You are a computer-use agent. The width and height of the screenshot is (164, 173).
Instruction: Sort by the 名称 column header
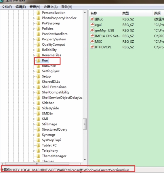pyautogui.click(x=105, y=13)
